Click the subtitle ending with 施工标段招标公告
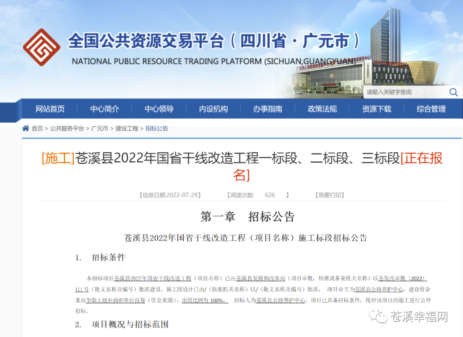This screenshot has width=463, height=337. (246, 238)
